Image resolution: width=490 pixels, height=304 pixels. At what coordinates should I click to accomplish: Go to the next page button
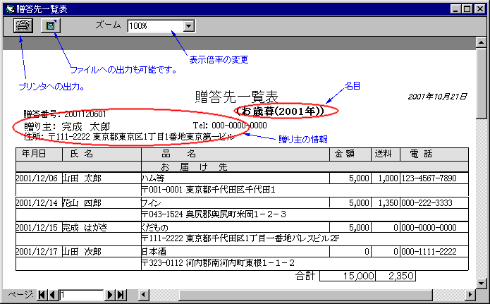pos(111,295)
